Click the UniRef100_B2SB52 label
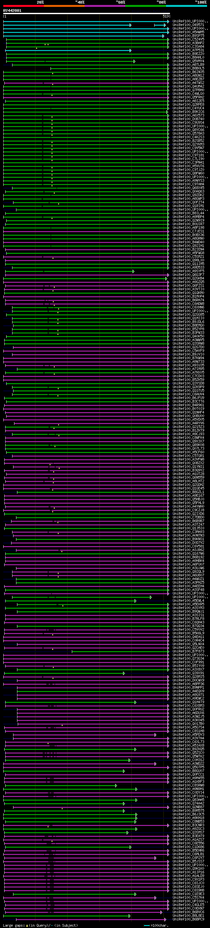This screenshot has width=210, height=928. (x=188, y=141)
